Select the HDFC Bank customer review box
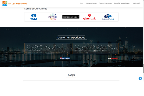 47,48
